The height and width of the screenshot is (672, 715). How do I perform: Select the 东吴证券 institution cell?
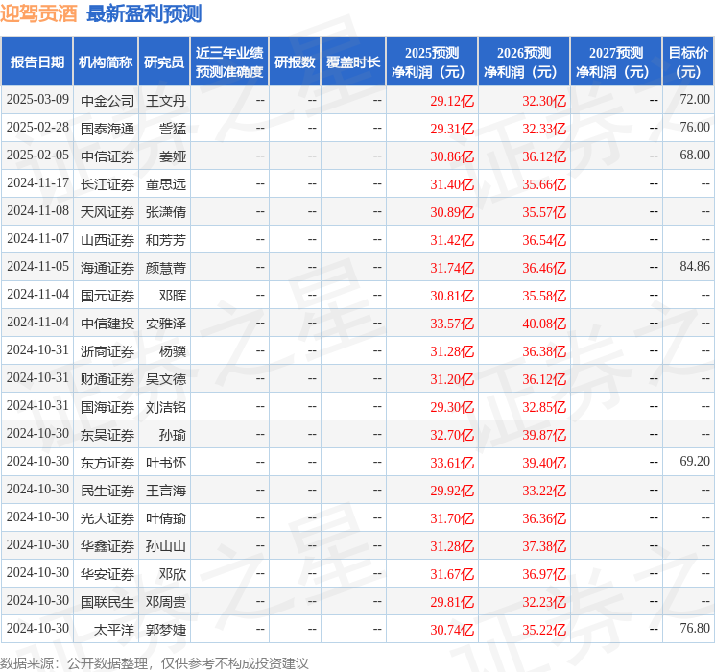[x=107, y=434]
